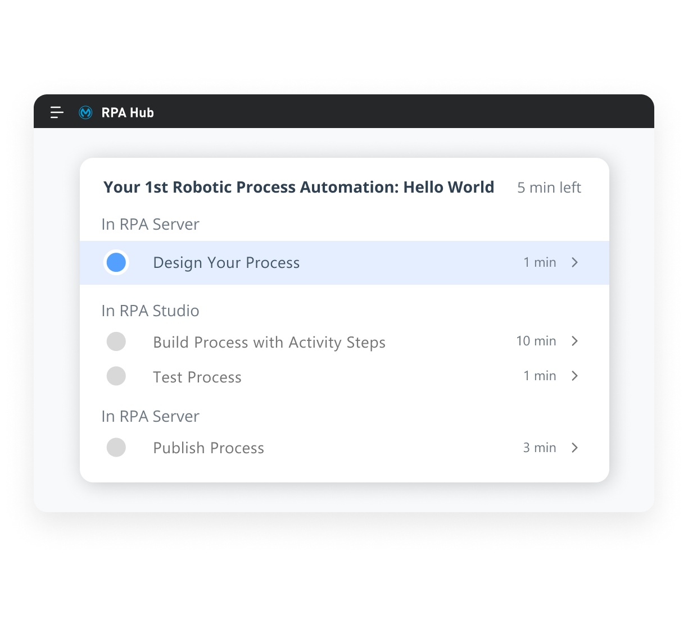Open Build Process with Activity Steps

point(345,341)
